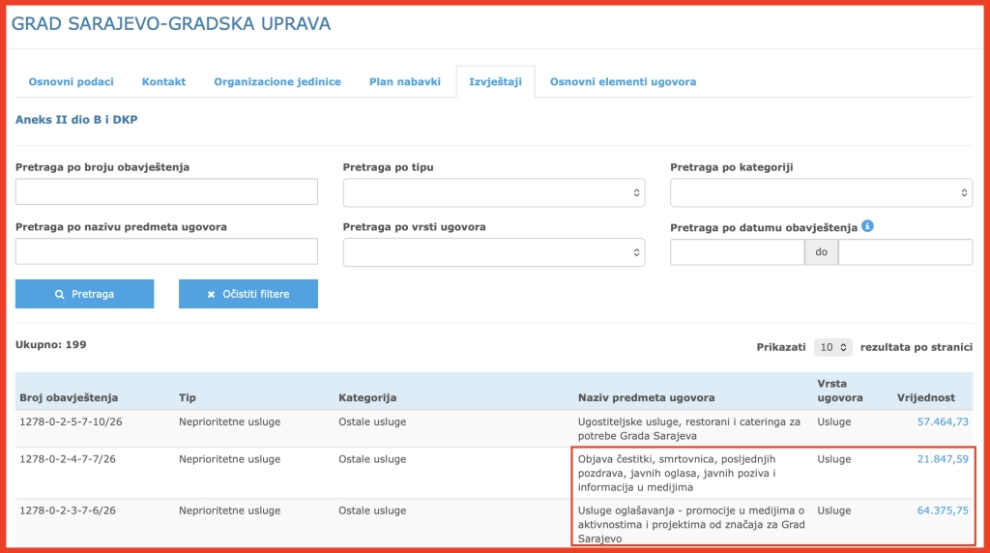The image size is (990, 553).
Task: Focus the Pretraga po broju obavještenja field
Action: [166, 192]
